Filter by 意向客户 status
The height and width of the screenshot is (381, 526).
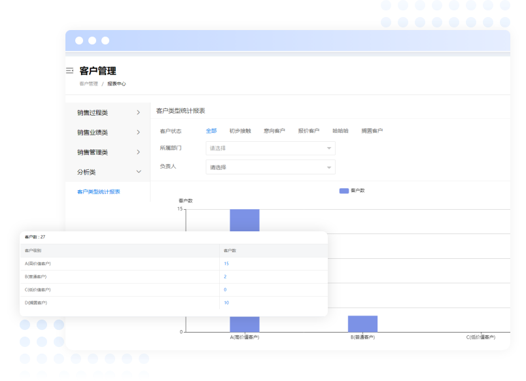pos(274,131)
